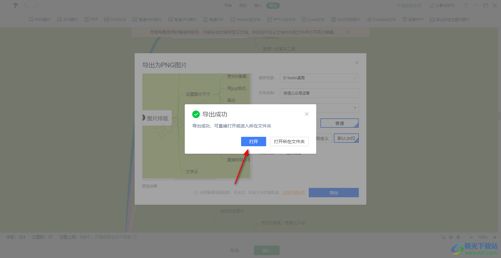Zoom out with the minus button
This screenshot has height=258, width=501.
pos(471,237)
